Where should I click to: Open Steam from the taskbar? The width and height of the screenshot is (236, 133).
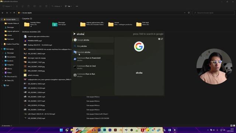tap(77, 130)
